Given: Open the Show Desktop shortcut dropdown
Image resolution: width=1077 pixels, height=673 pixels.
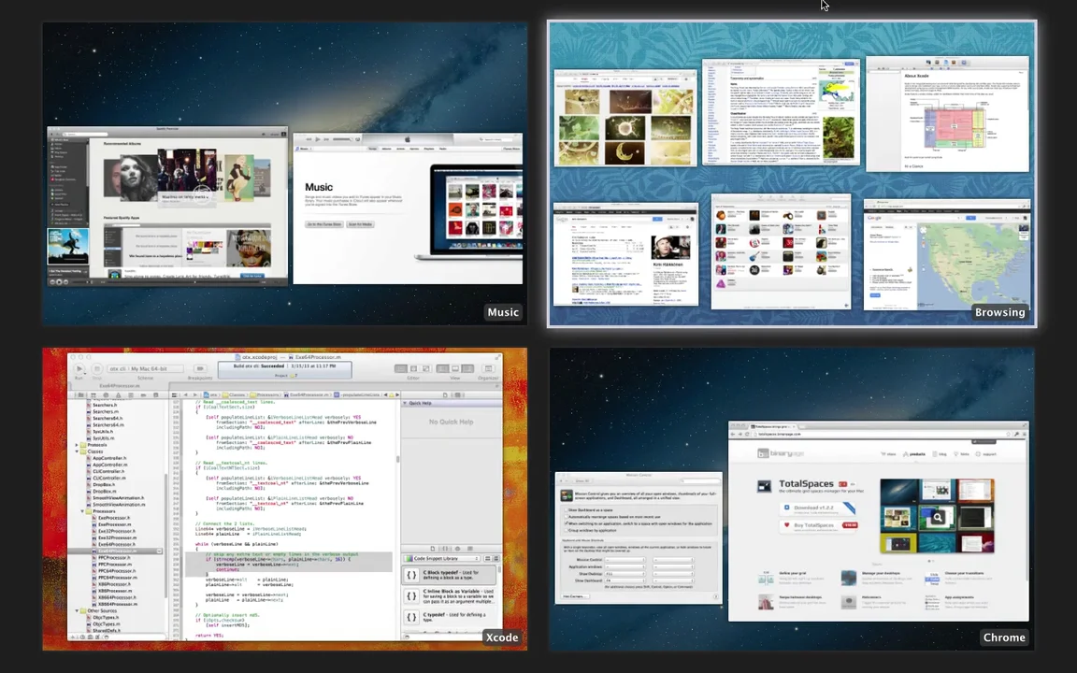Looking at the screenshot, I should point(625,573).
